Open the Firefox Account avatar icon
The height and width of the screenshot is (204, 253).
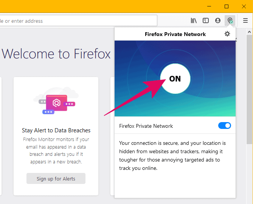[x=218, y=20]
